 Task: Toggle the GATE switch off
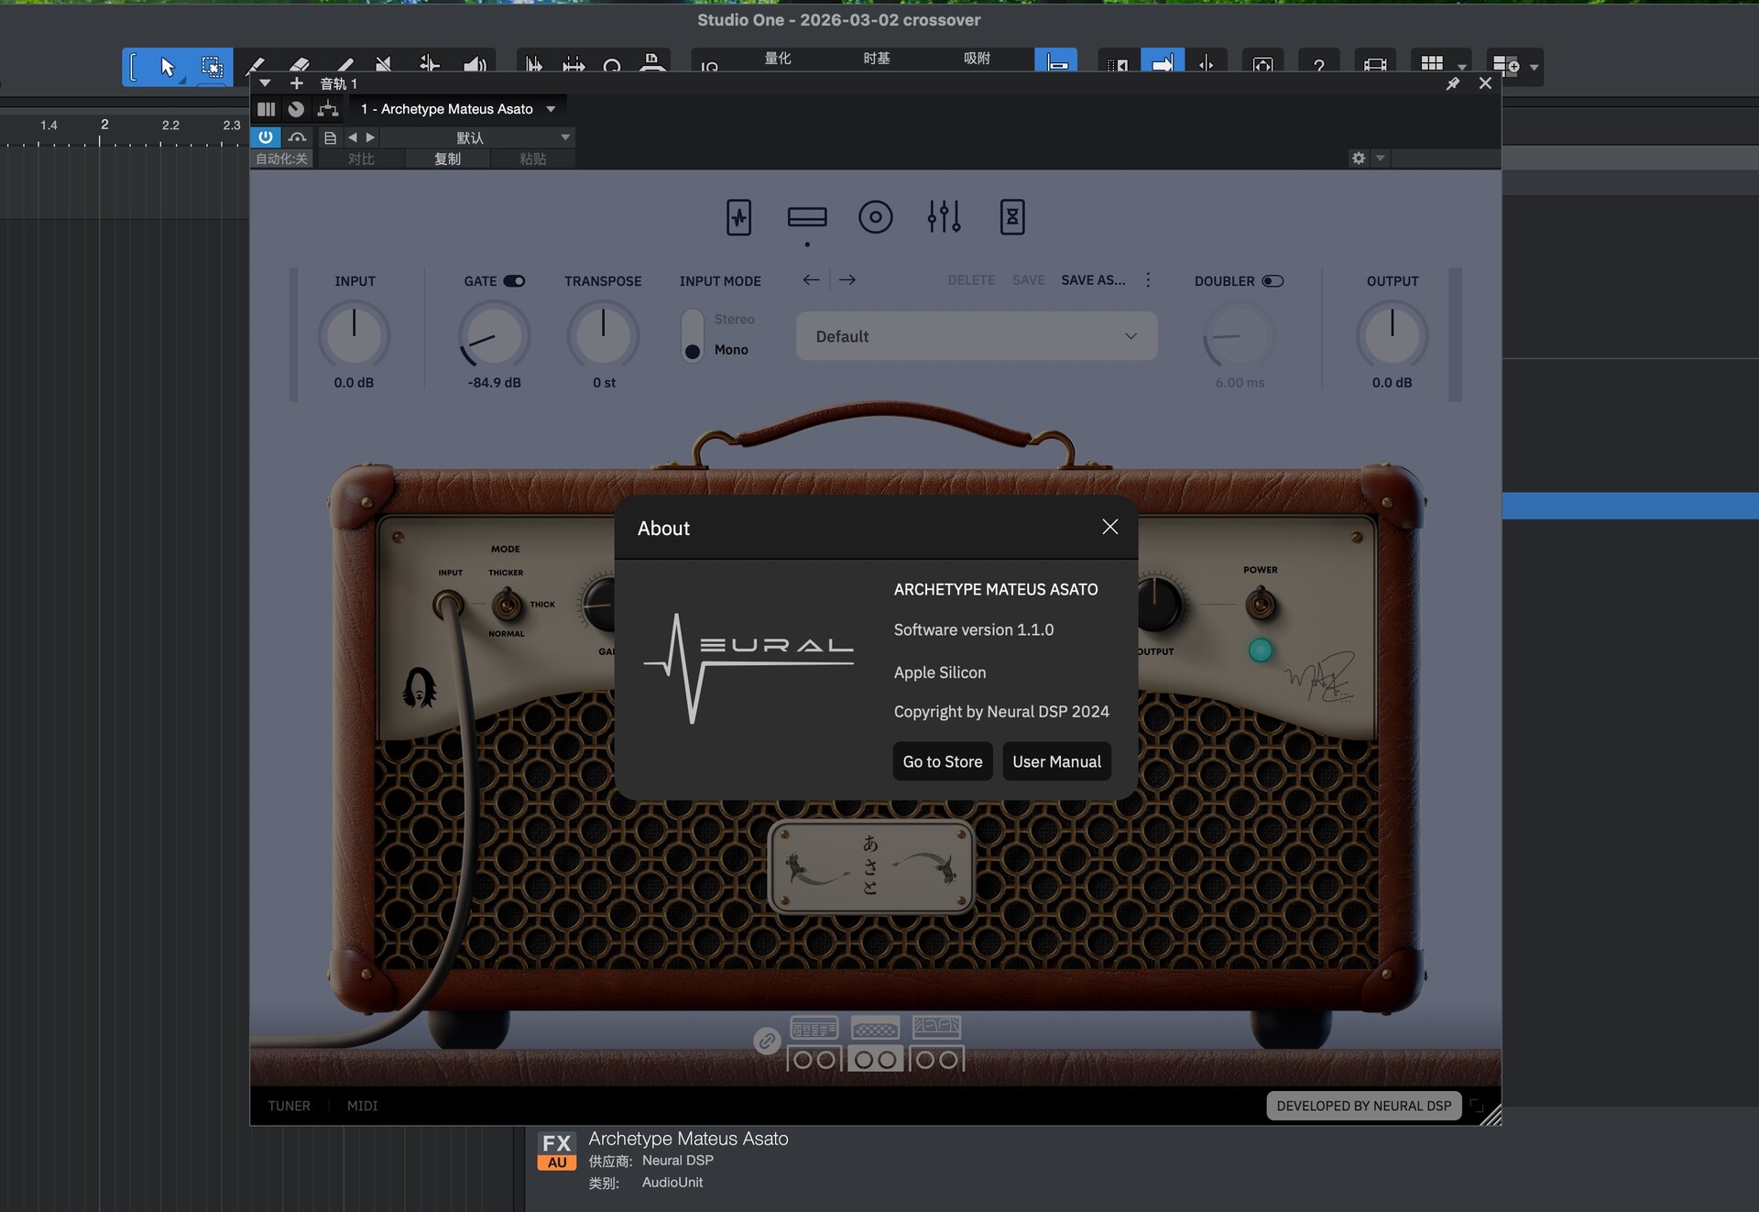(514, 281)
